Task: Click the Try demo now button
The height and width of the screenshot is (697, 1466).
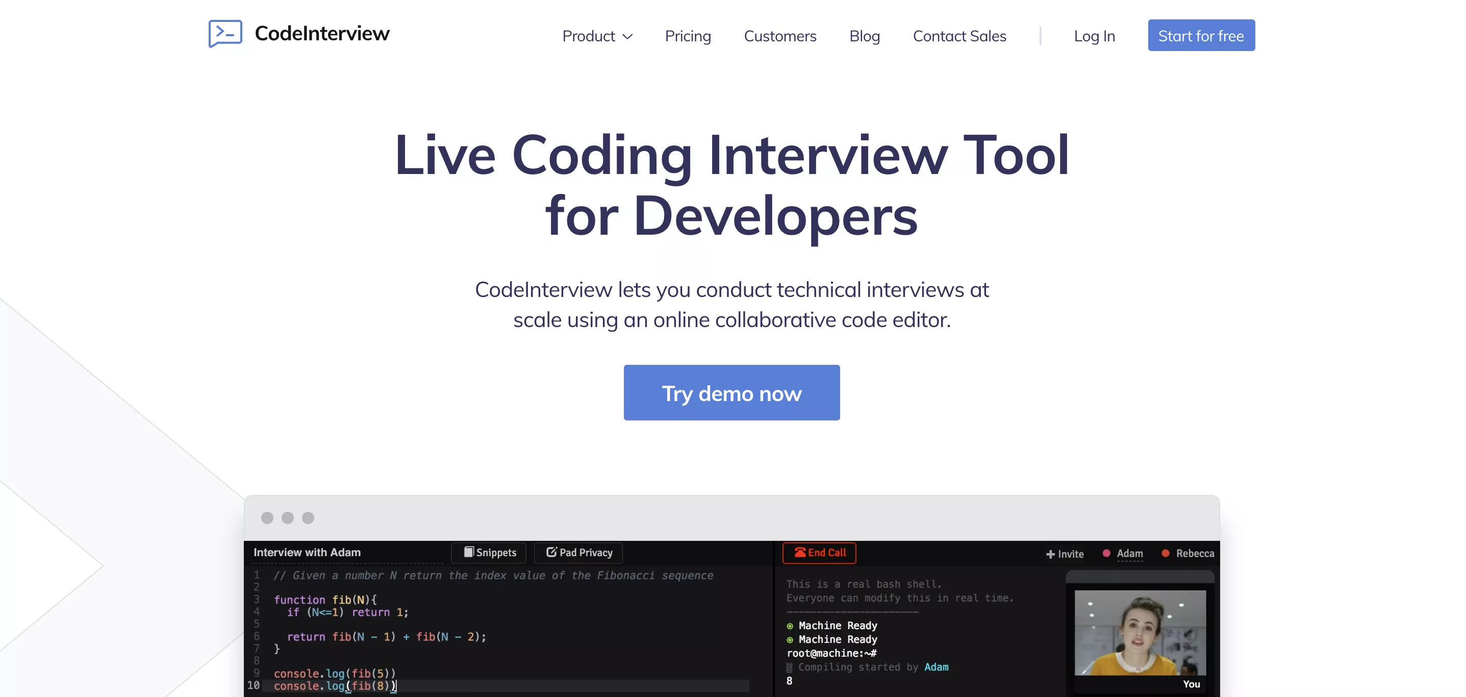Action: pyautogui.click(x=731, y=392)
